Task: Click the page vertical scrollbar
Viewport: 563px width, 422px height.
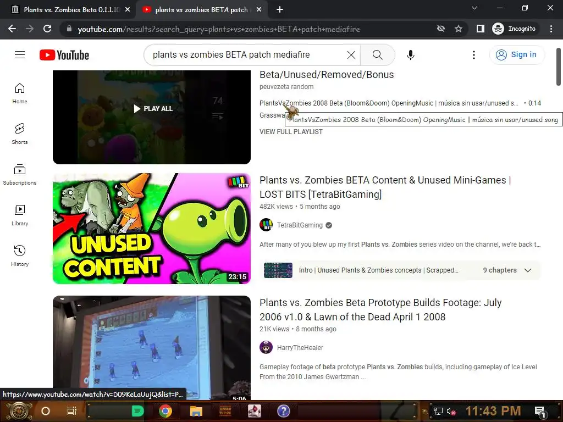Action: pyautogui.click(x=559, y=66)
